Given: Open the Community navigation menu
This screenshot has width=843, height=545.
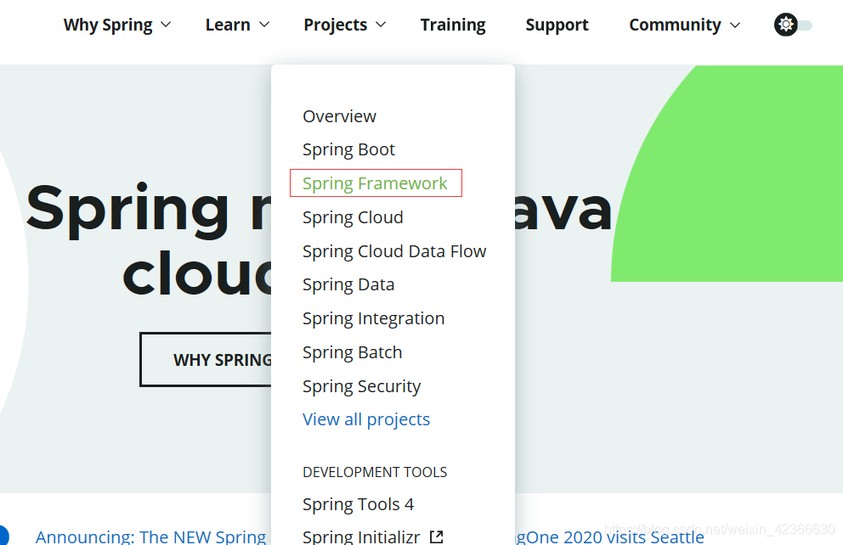Looking at the screenshot, I should [x=676, y=25].
